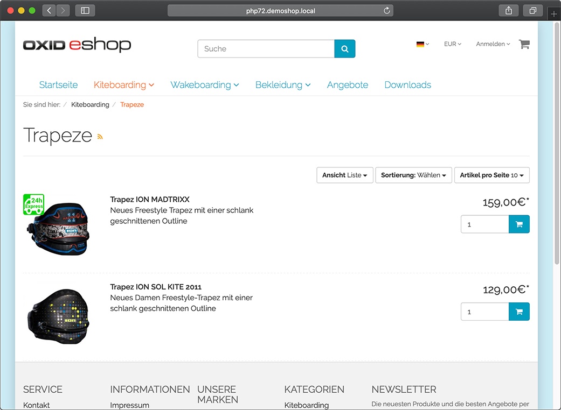
Task: Add Trapez ION SOL KITE 2011 to cart
Action: (x=519, y=312)
